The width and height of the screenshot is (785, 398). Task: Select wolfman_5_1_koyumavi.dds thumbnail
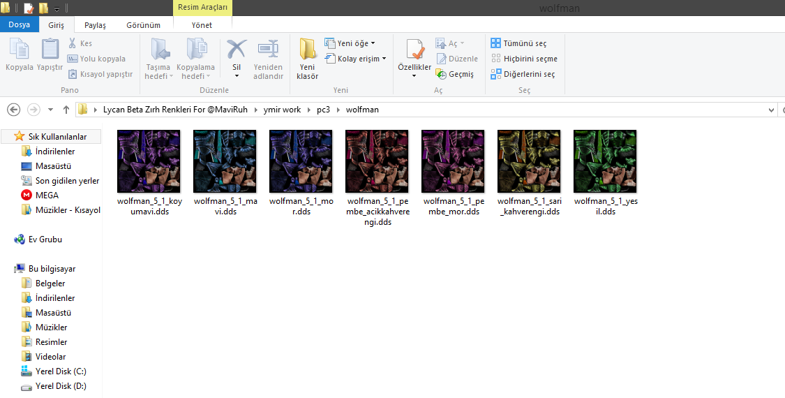pos(149,161)
